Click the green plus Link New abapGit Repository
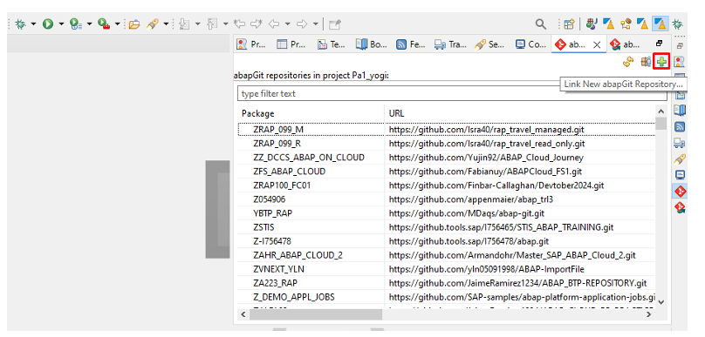Screen dimensions: 705x337 pos(661,62)
